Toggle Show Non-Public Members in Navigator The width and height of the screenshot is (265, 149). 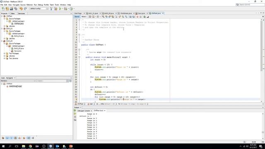[15, 138]
